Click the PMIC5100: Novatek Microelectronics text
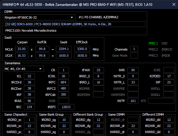 (x=31, y=31)
